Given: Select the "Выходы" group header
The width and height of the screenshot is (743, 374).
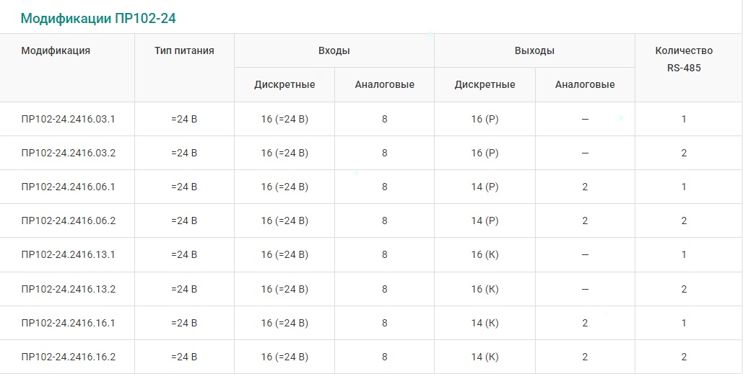Looking at the screenshot, I should 534,50.
